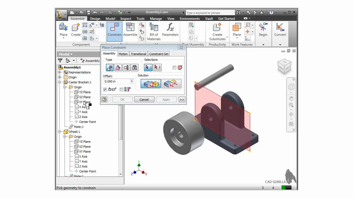This screenshot has width=353, height=198.
Task: Click the >> more options button
Action: click(x=182, y=100)
